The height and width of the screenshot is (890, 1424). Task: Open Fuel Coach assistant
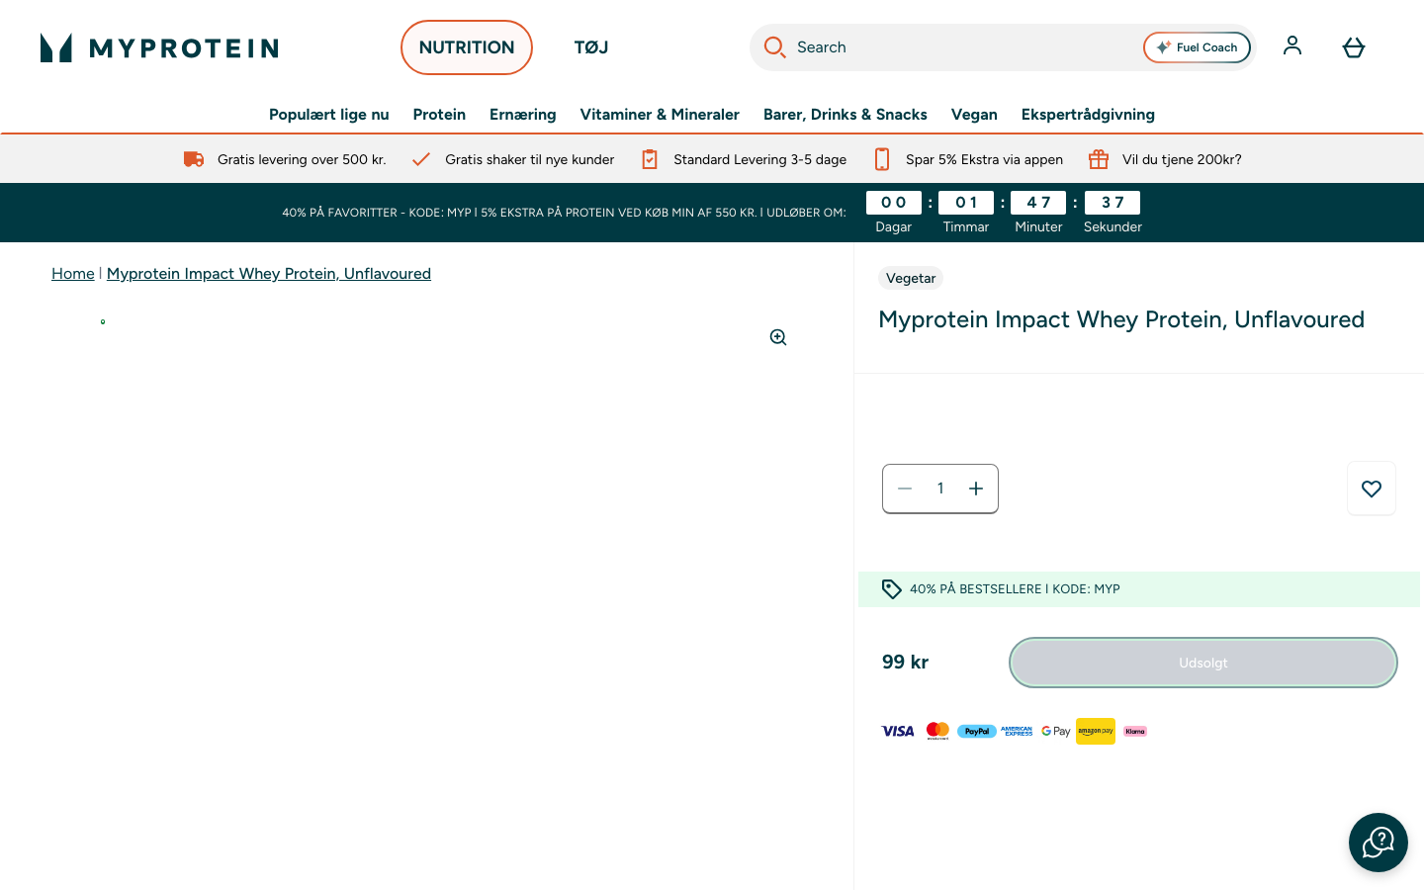[1197, 47]
